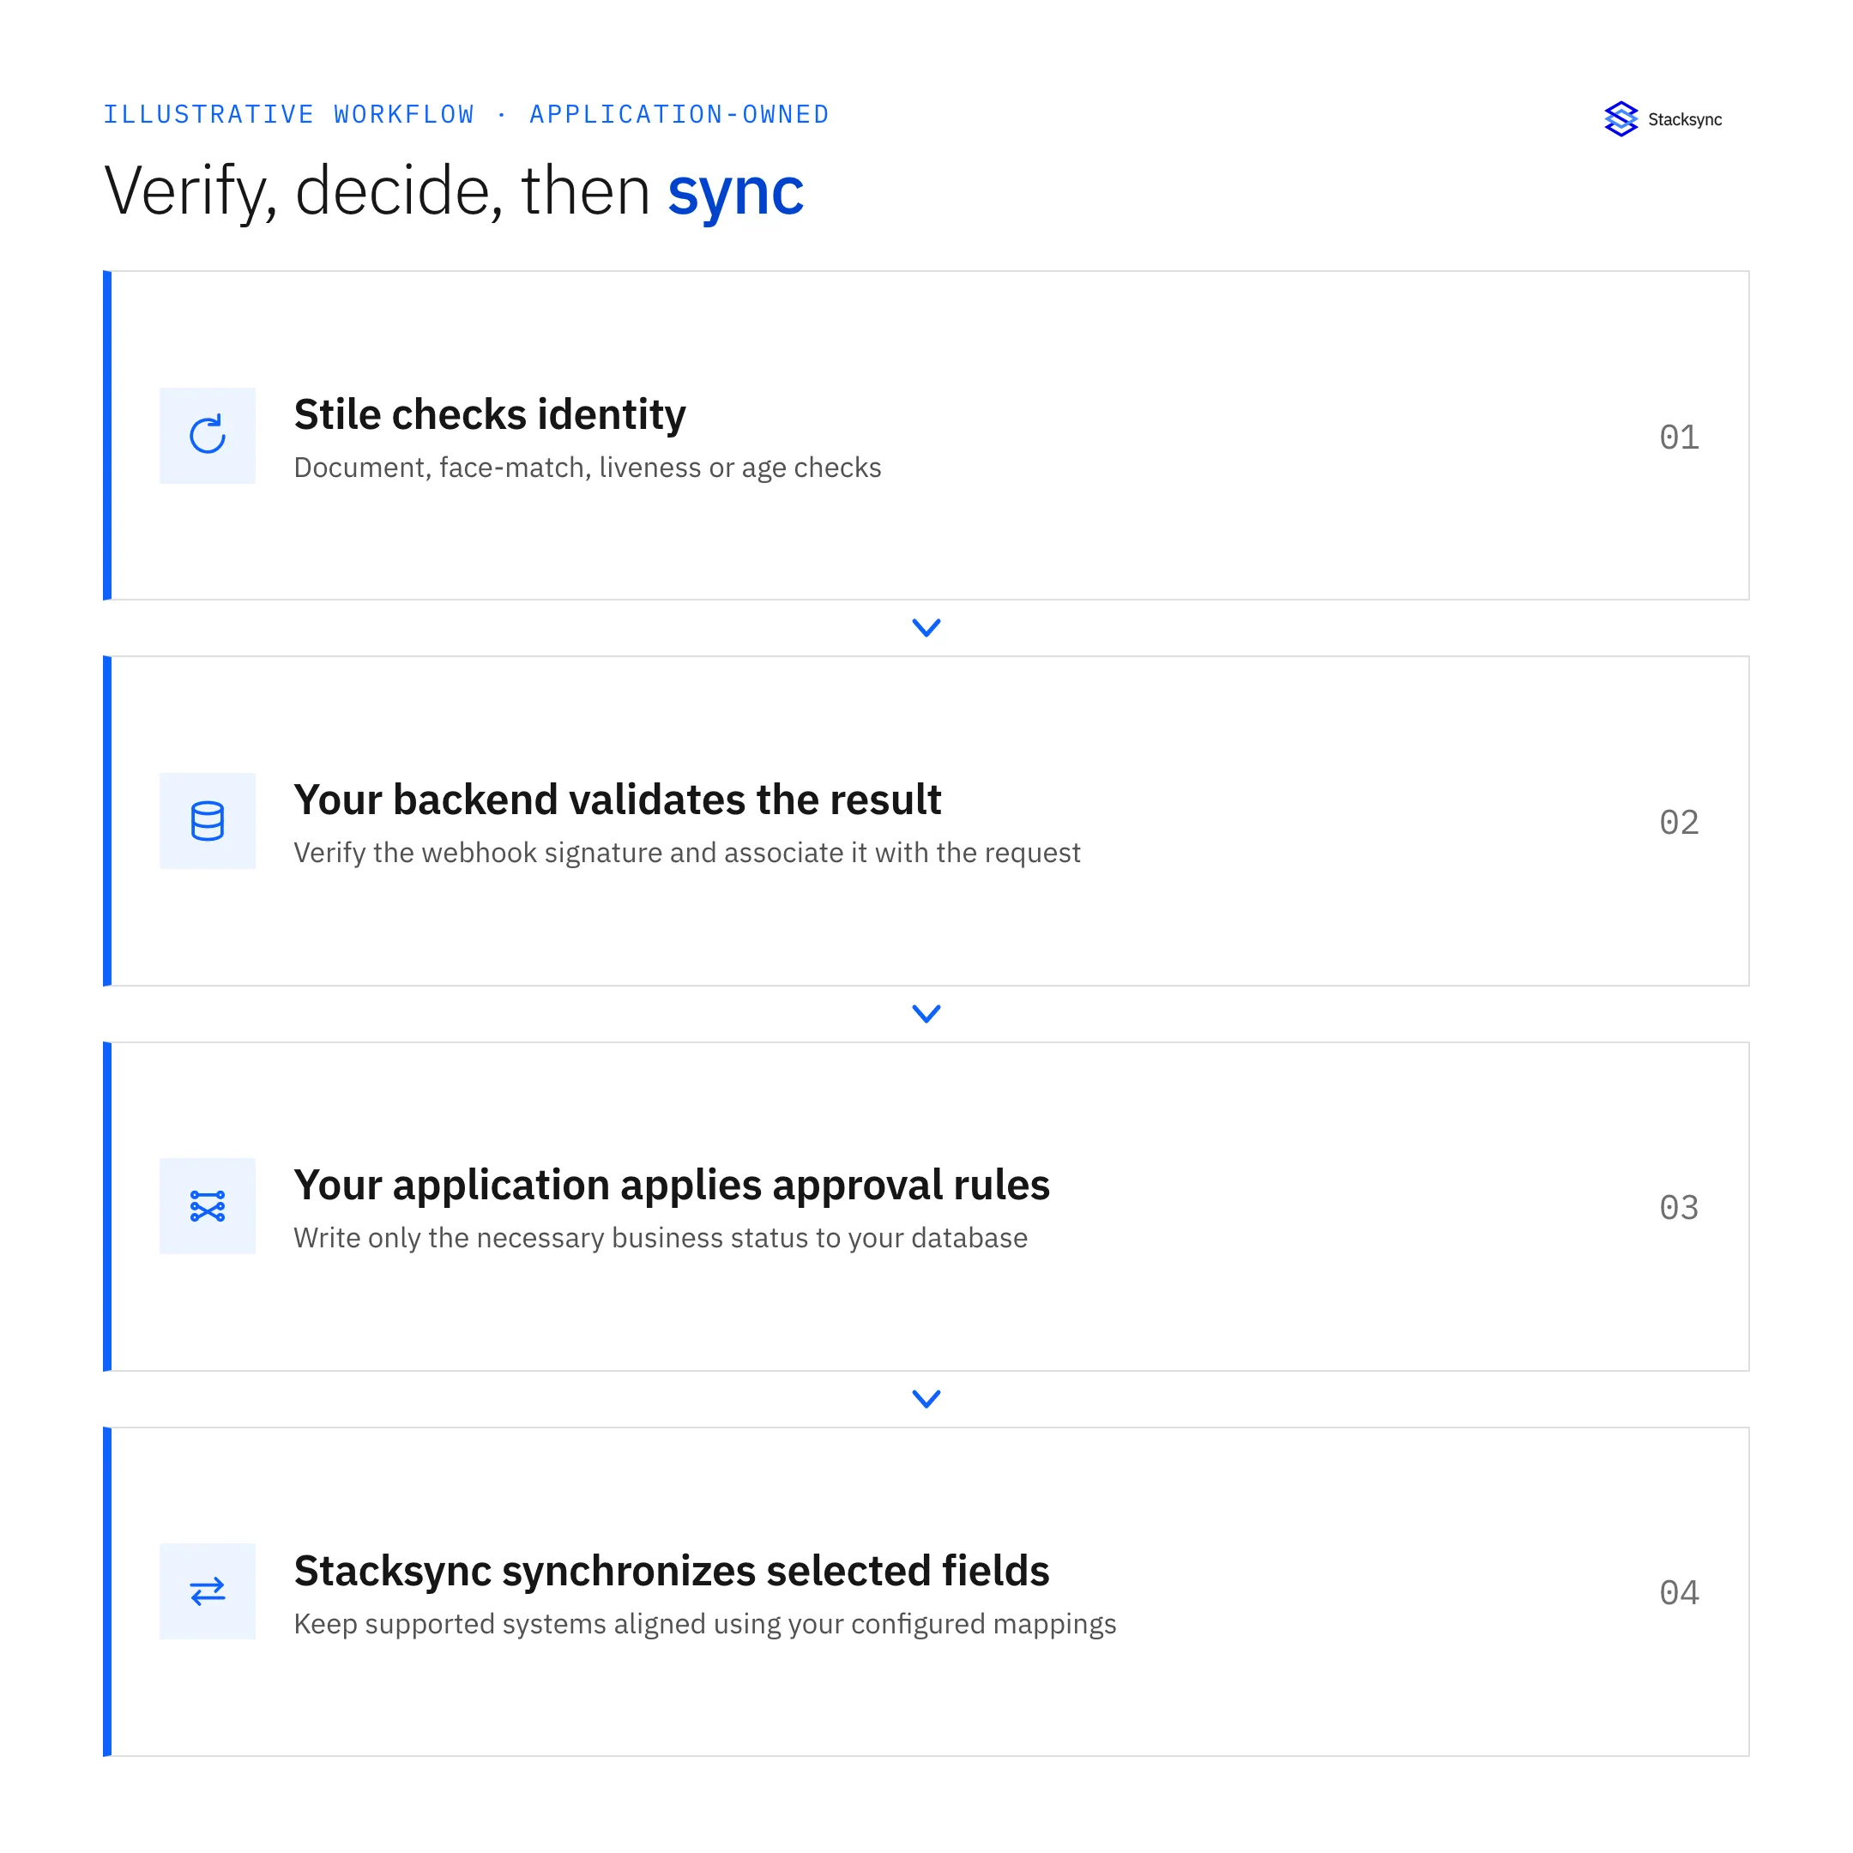Click 'Verify the webhook signature' description text
The image size is (1853, 1853).
pos(686,853)
